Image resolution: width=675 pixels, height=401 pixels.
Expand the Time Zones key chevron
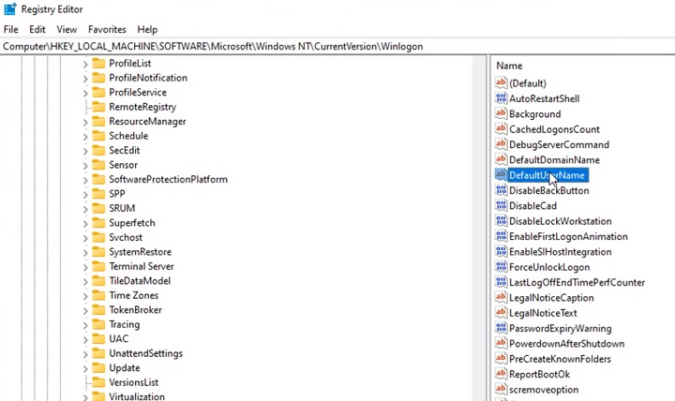pos(85,296)
